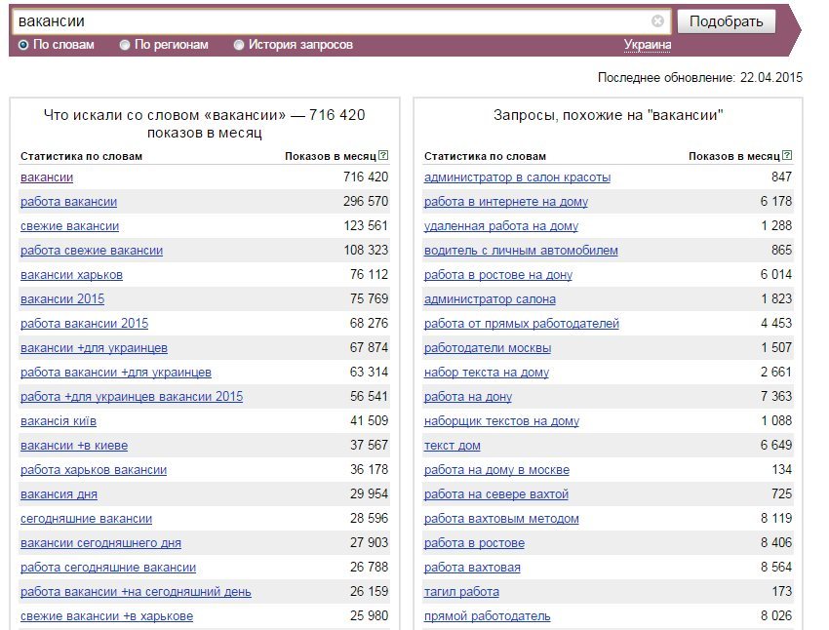This screenshot has height=630, width=829.
Task: Clear the search field with the X icon
Action: click(x=657, y=21)
